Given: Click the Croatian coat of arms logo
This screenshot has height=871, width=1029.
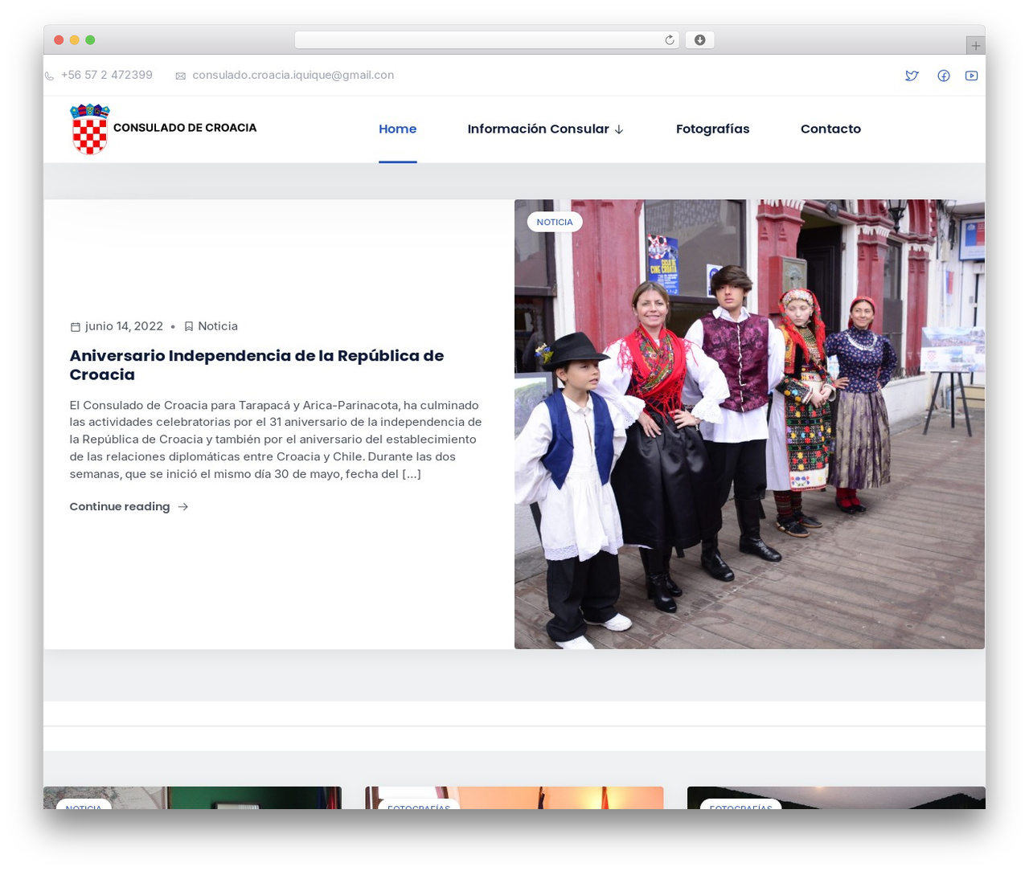Looking at the screenshot, I should (90, 129).
